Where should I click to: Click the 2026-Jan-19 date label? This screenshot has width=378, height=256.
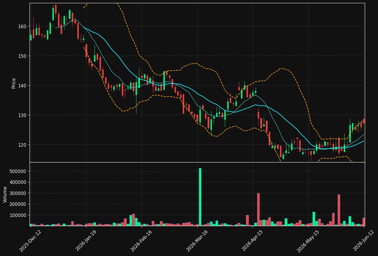pyautogui.click(x=86, y=241)
